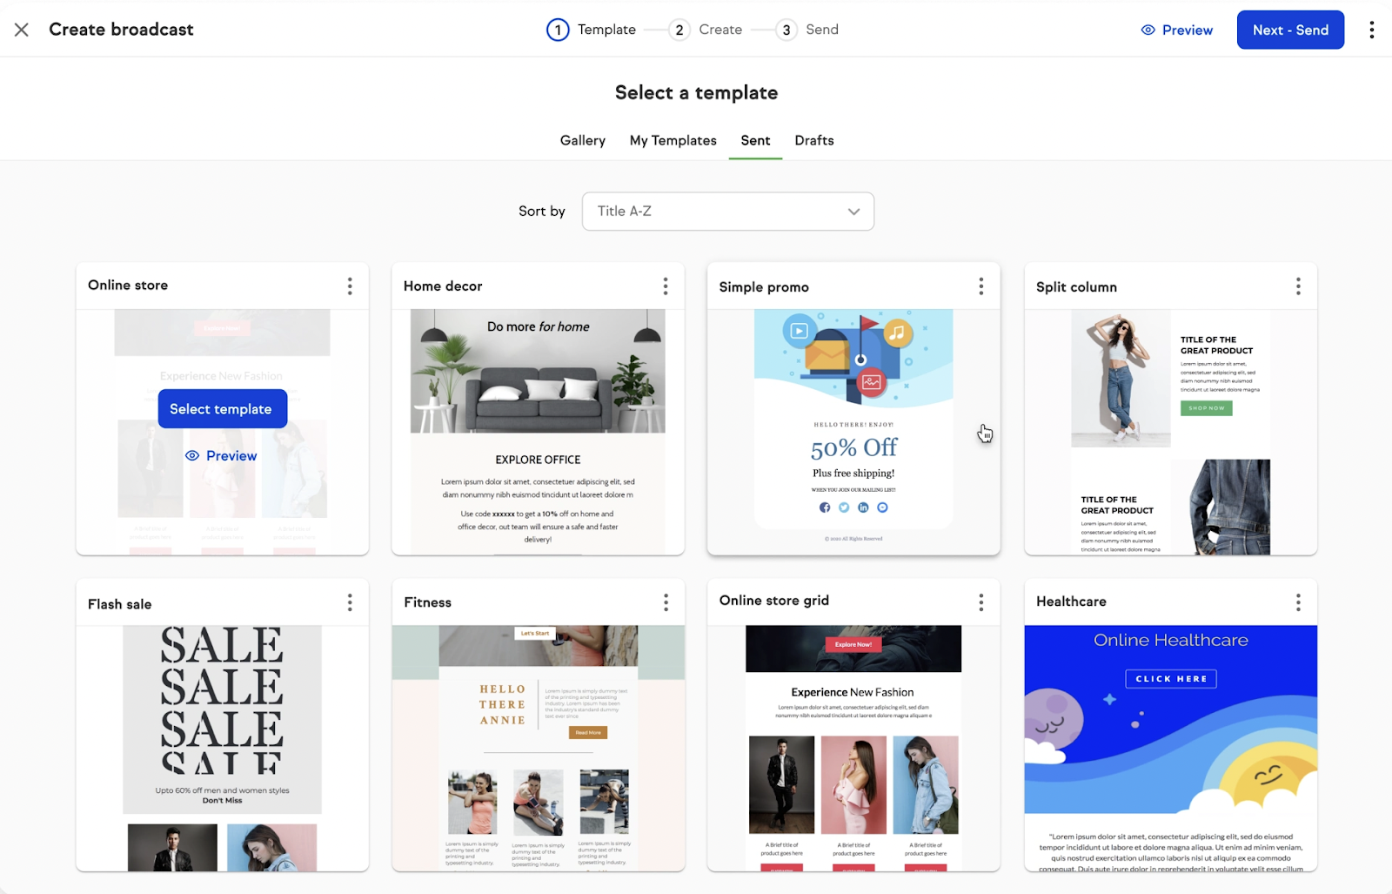Open the Sort by Title A-Z dropdown
The width and height of the screenshot is (1392, 894).
tap(727, 212)
